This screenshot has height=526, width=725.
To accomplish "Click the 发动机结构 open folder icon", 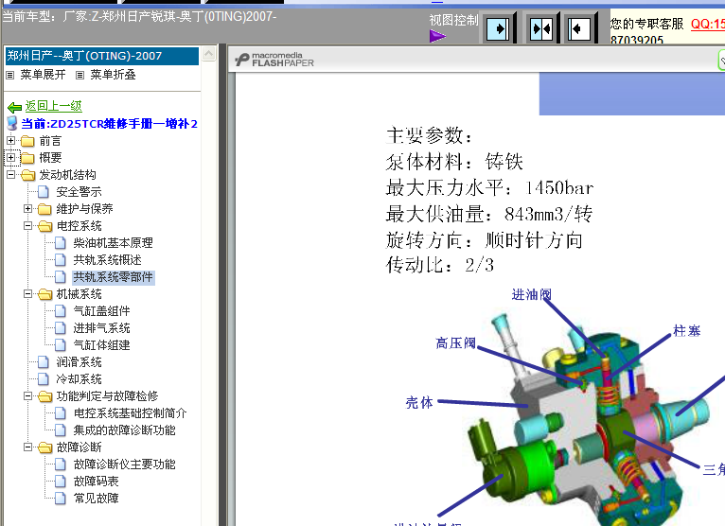I will click(x=27, y=175).
